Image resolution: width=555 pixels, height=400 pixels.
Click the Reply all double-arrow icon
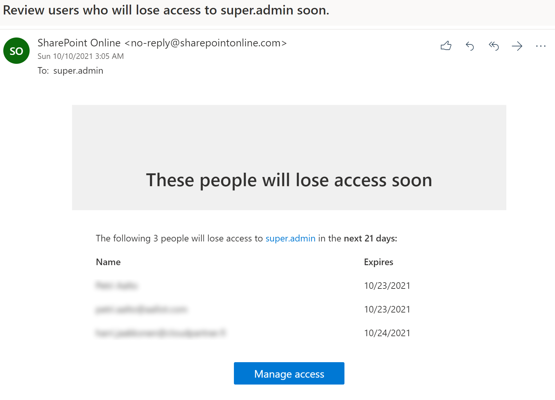point(493,46)
